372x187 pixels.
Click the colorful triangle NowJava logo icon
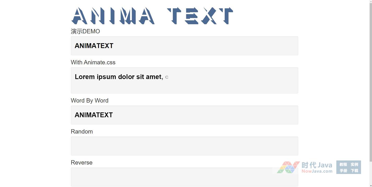click(x=288, y=167)
